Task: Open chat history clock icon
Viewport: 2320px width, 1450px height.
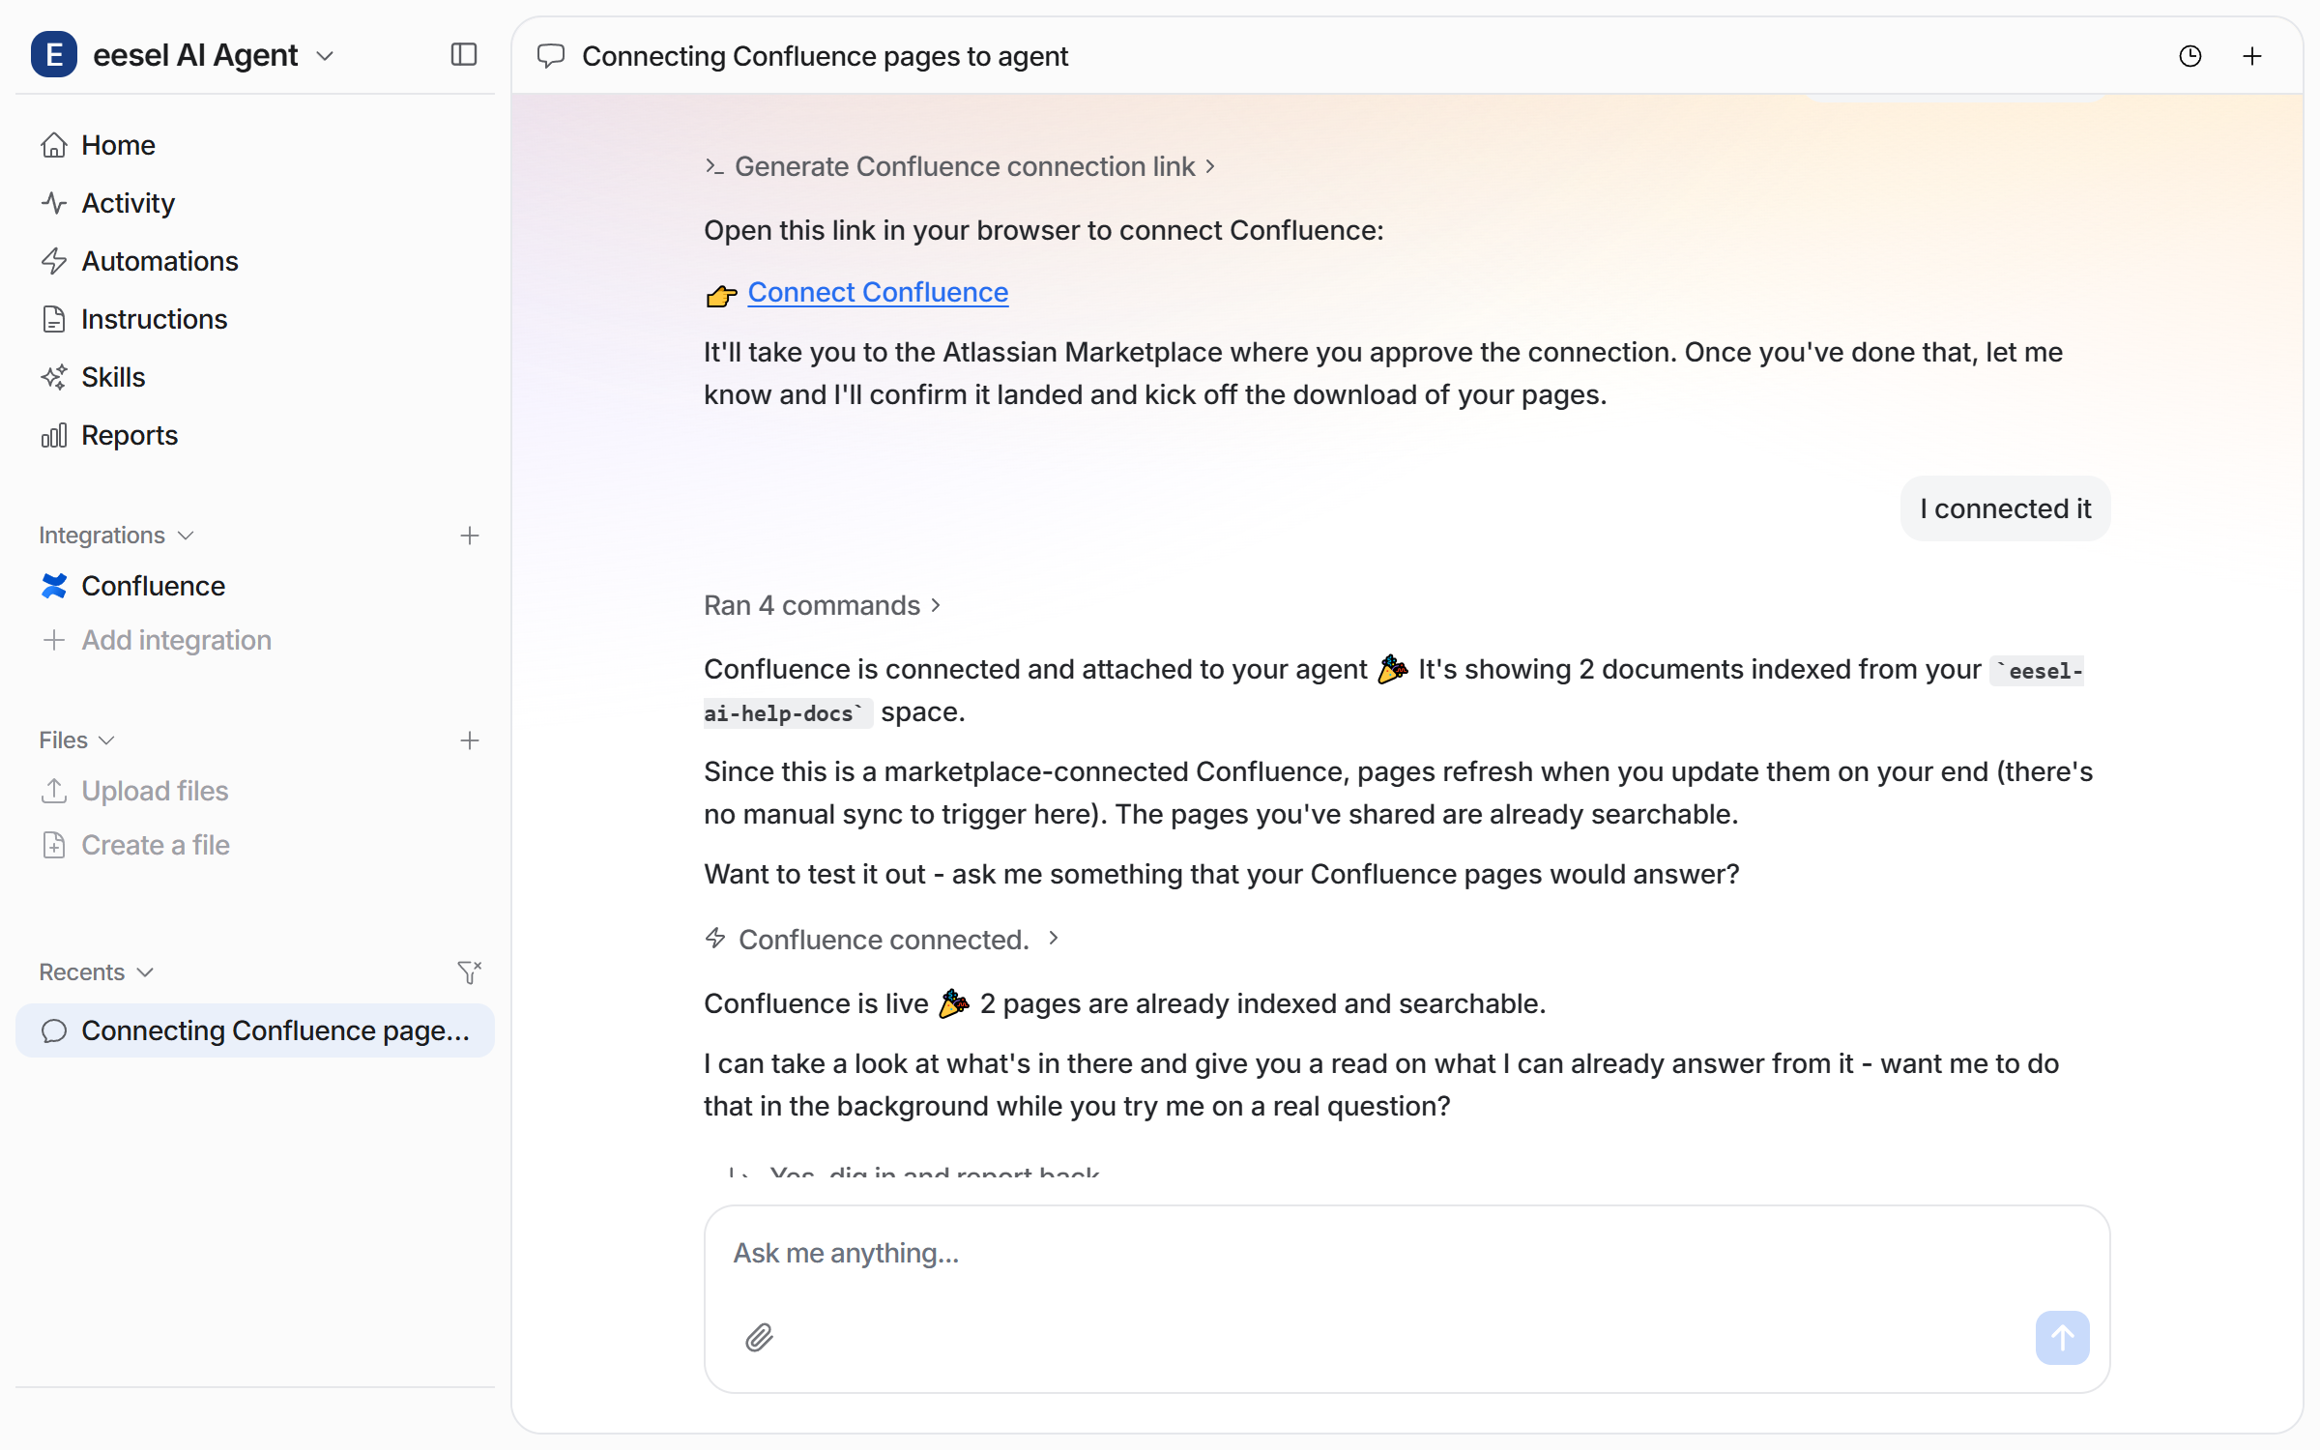Action: pos(2190,56)
